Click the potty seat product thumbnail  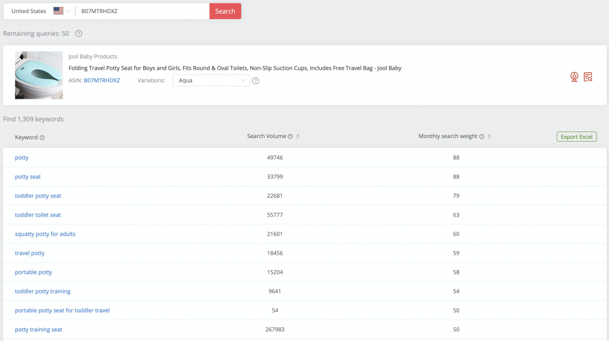click(x=39, y=75)
